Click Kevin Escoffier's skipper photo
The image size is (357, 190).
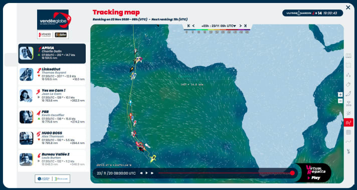(27, 117)
